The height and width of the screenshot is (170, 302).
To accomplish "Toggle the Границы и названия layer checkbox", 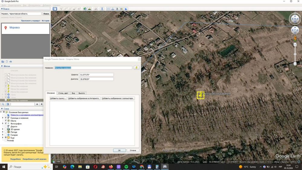I will pos(5,118).
